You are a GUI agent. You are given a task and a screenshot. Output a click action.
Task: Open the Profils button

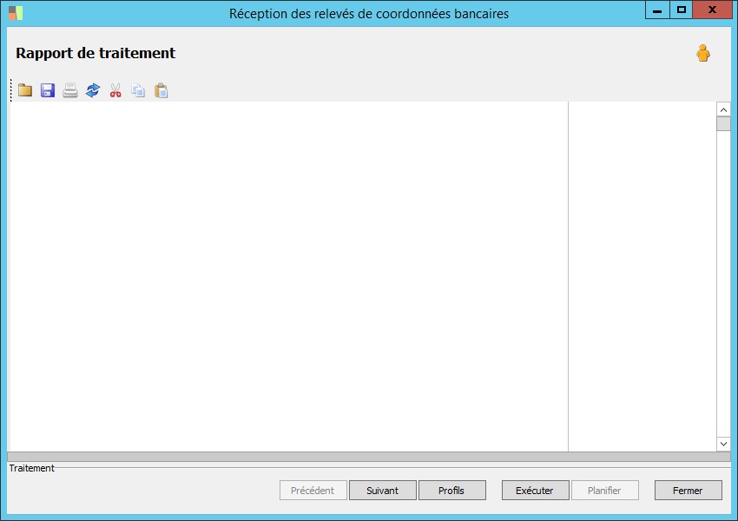pyautogui.click(x=451, y=491)
